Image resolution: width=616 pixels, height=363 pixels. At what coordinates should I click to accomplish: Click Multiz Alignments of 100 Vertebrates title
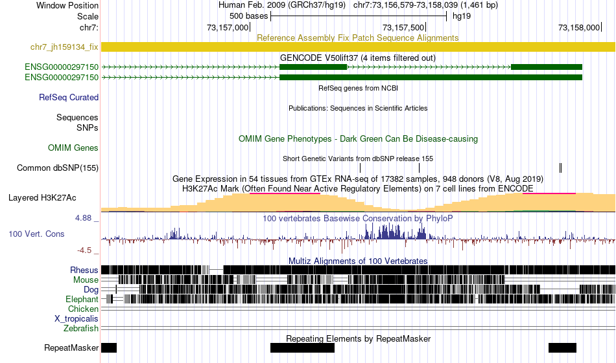(358, 261)
